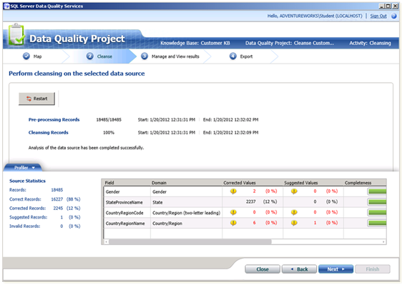Click the Restart button

point(36,99)
